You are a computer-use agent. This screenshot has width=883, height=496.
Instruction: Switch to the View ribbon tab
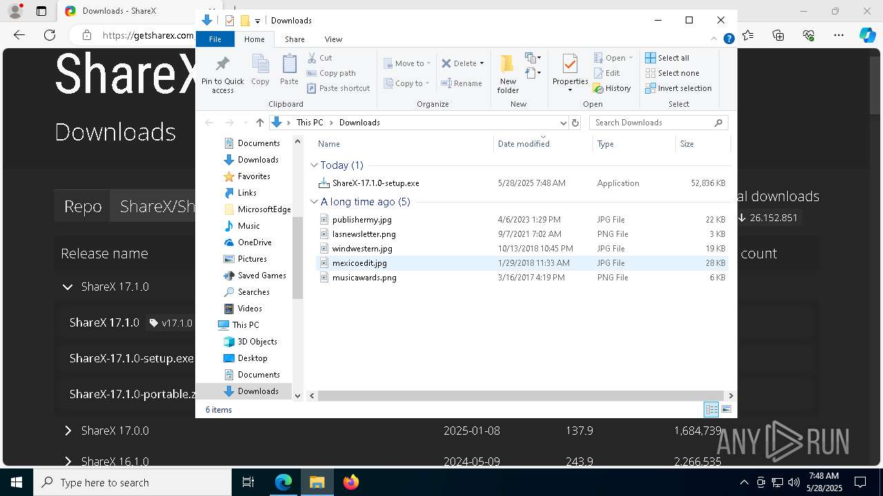click(x=333, y=39)
